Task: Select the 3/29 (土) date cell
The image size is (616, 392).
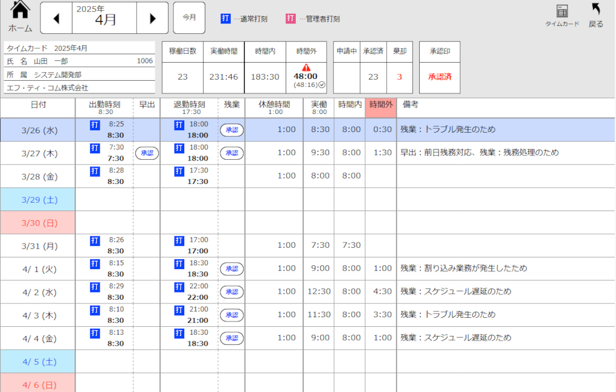Action: click(x=37, y=200)
